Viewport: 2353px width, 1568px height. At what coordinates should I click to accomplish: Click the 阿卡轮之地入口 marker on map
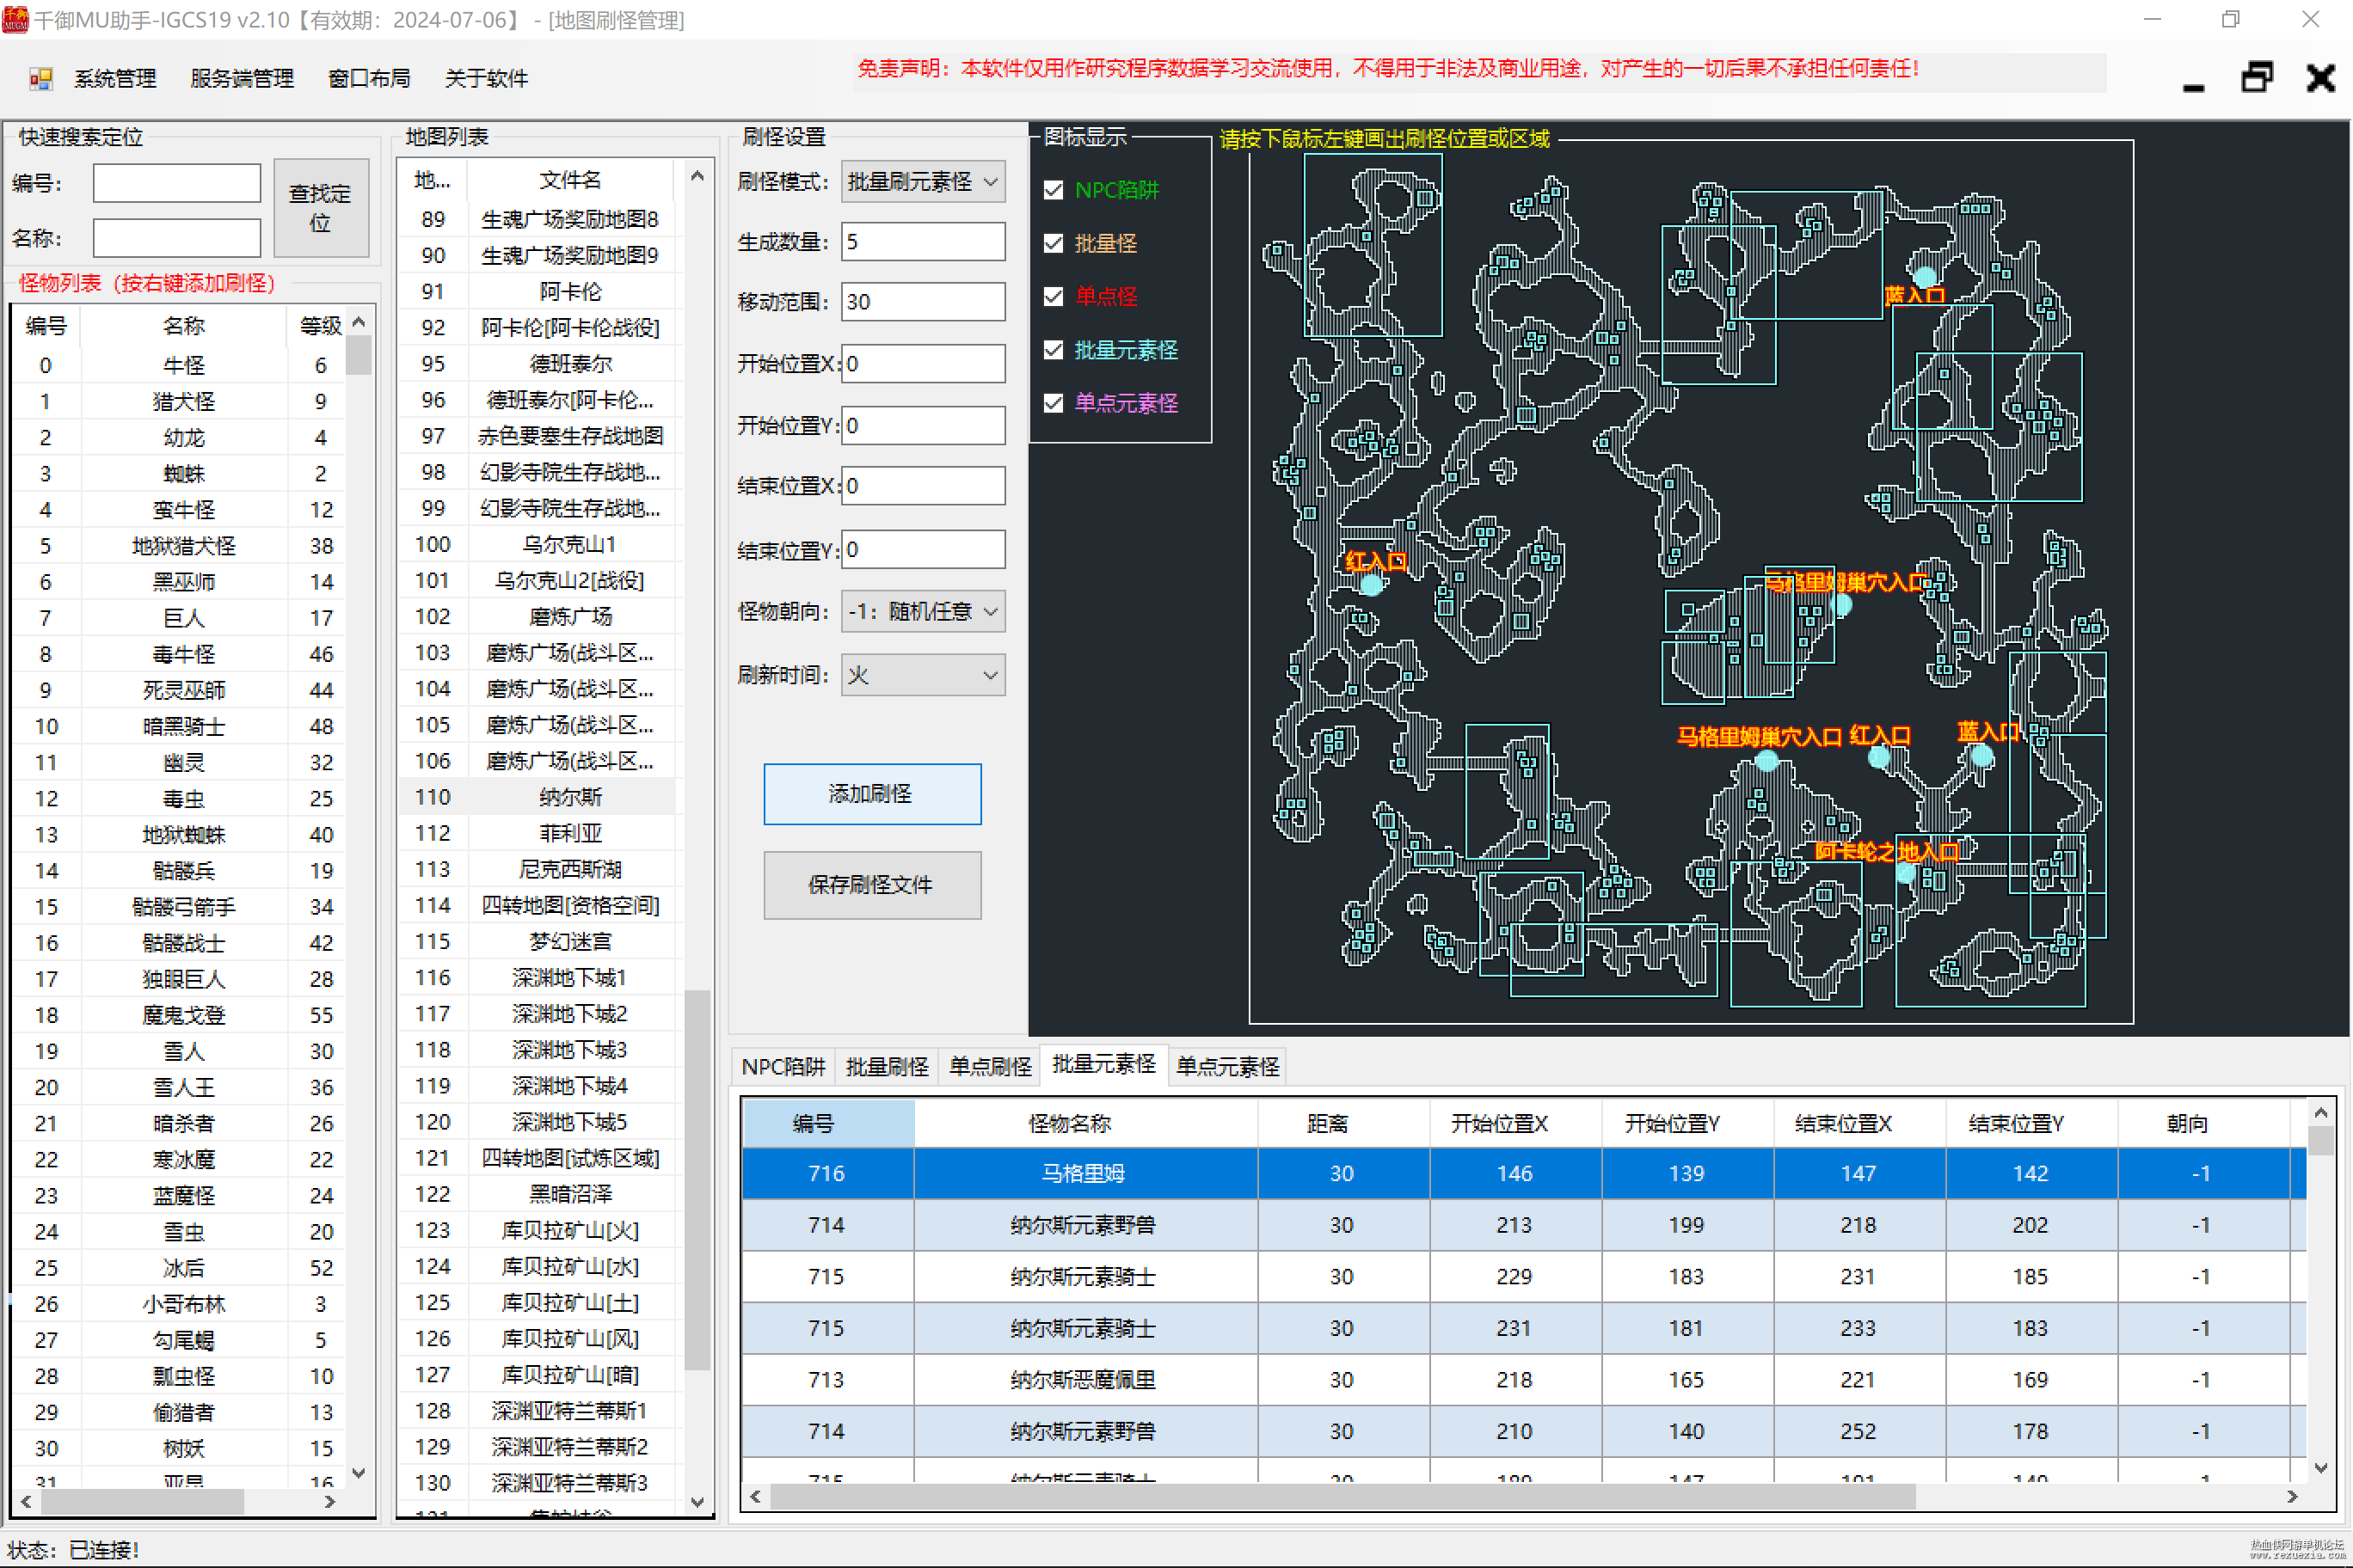(x=1905, y=872)
